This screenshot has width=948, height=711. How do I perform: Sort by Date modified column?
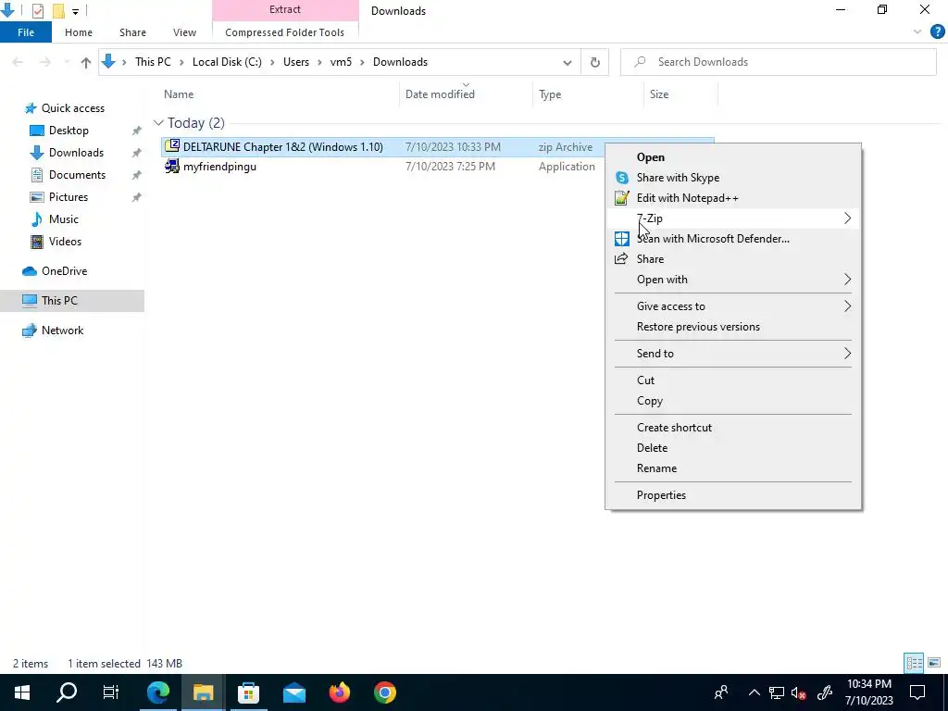[467, 94]
